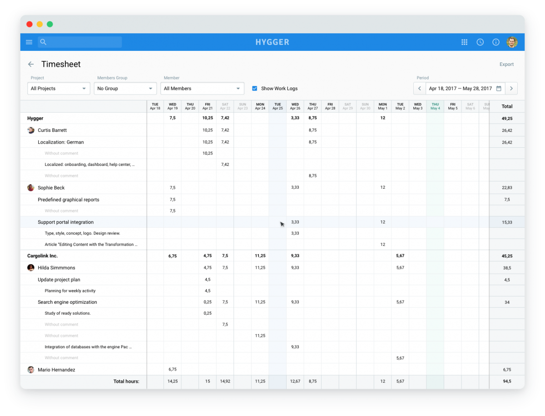
Task: Open the apps grid icon
Action: (x=465, y=42)
